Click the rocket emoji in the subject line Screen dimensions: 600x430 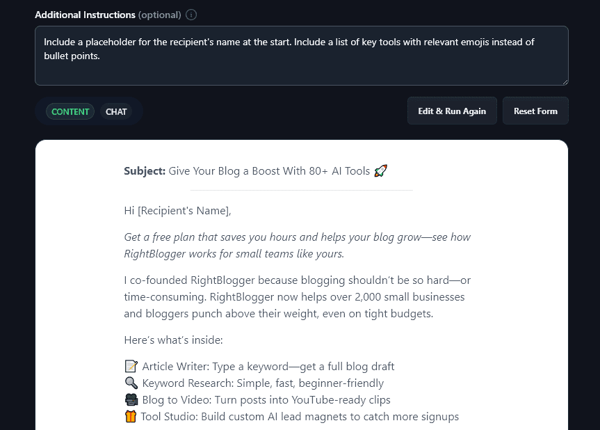point(380,170)
